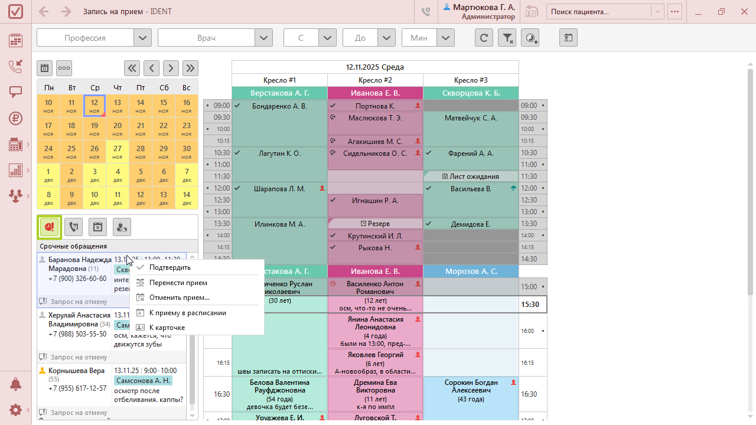Expand the Врач dropdown arrow

click(263, 38)
